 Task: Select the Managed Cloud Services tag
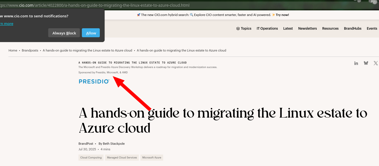tap(122, 158)
